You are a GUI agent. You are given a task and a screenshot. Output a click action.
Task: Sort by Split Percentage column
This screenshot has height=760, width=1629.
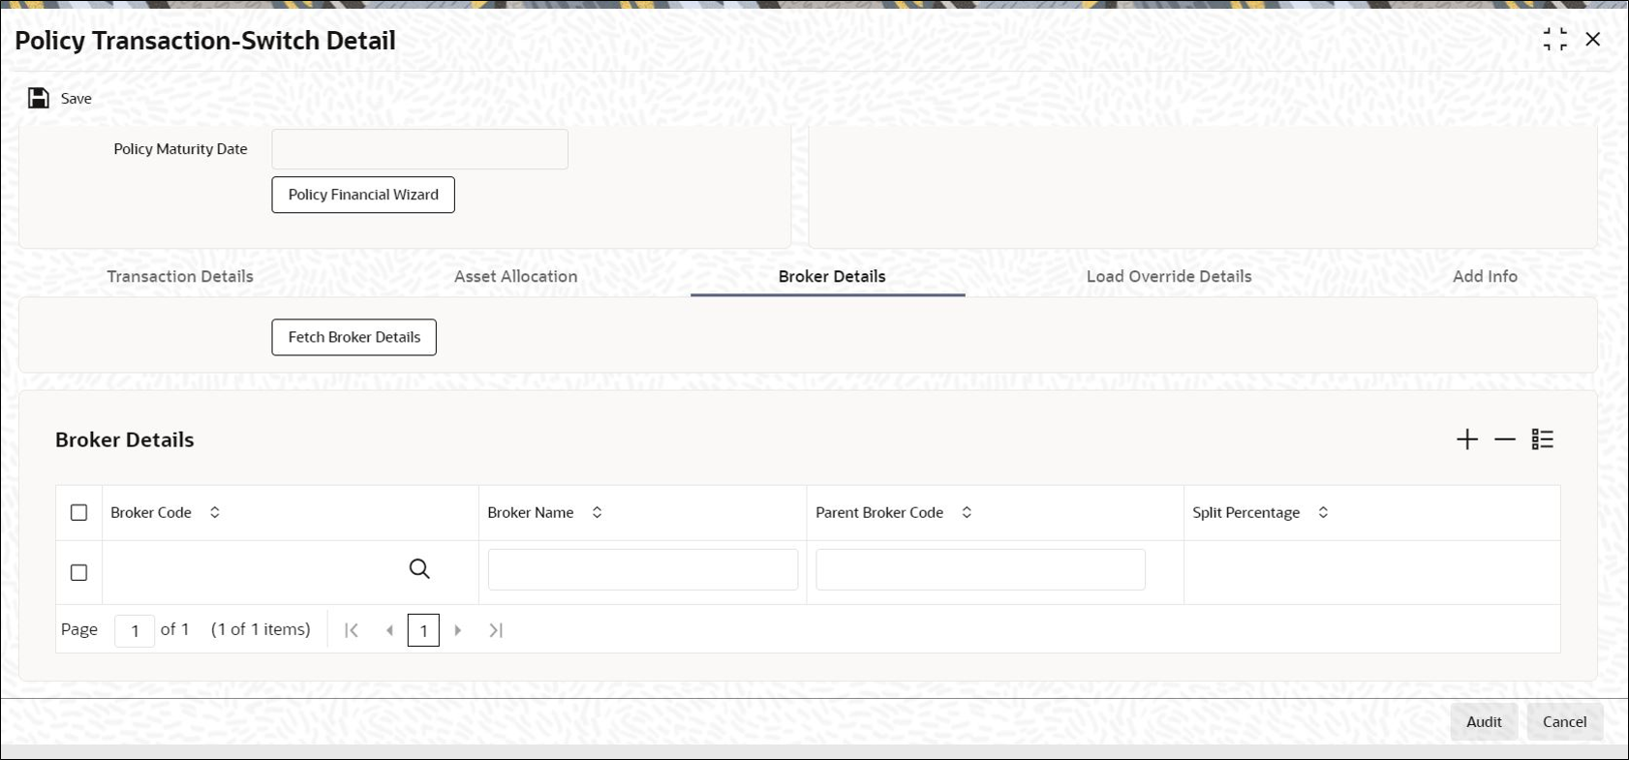(x=1323, y=513)
